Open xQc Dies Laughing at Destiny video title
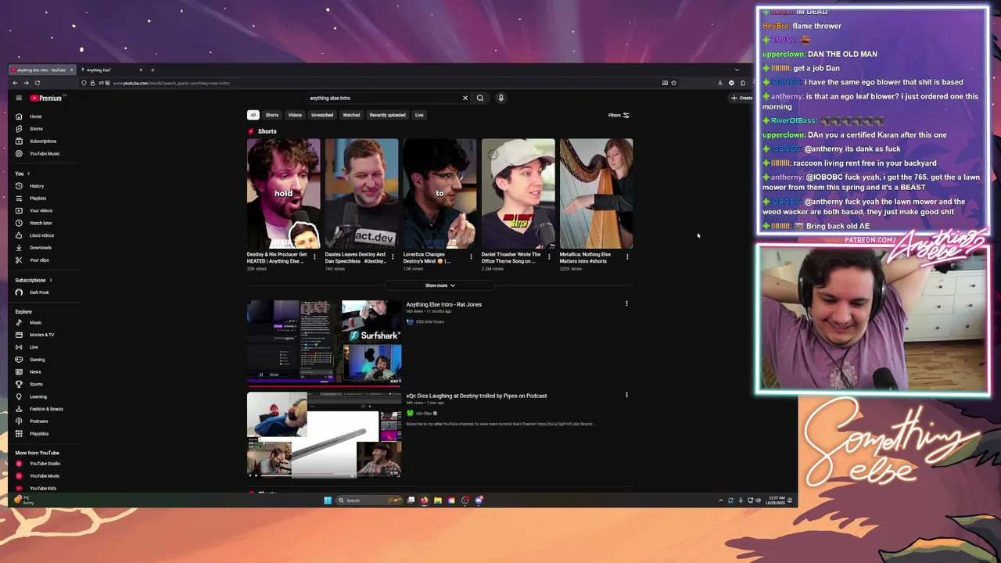This screenshot has width=1001, height=563. click(x=476, y=396)
